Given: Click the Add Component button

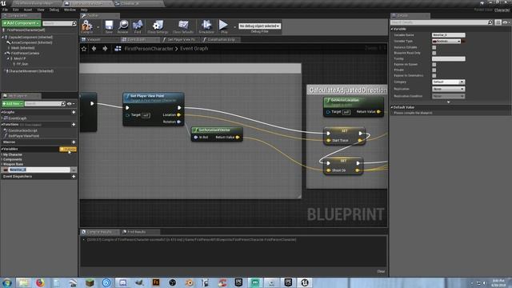Looking at the screenshot, I should point(22,23).
